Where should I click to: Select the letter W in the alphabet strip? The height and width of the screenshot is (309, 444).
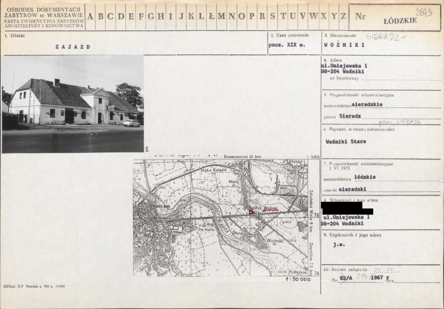click(x=313, y=16)
